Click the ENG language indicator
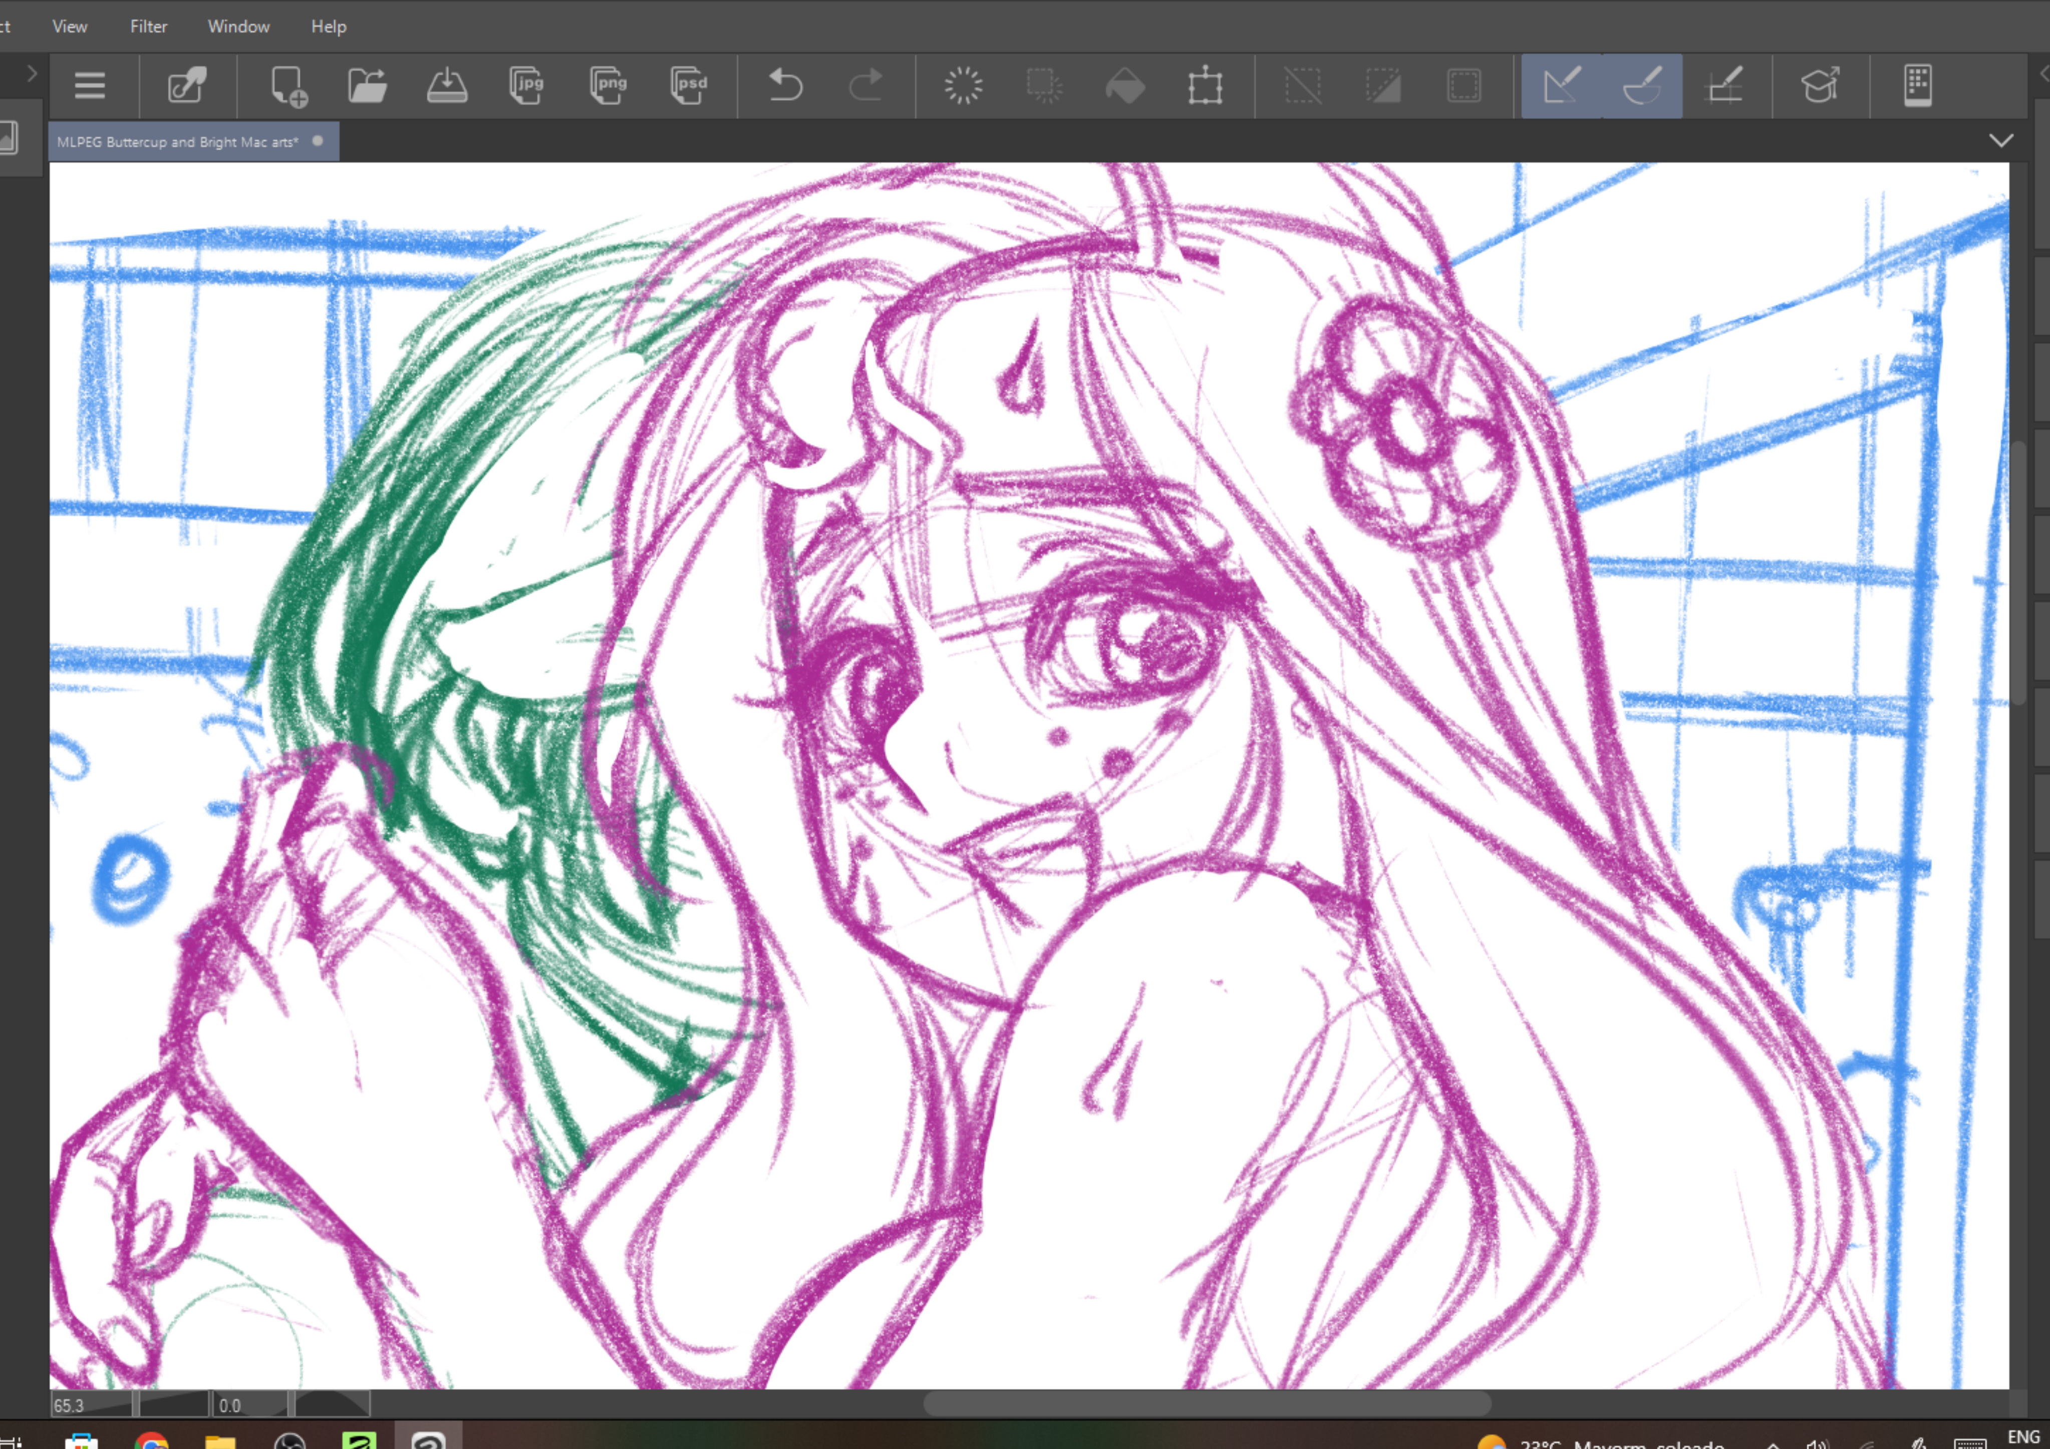 point(2023,1436)
